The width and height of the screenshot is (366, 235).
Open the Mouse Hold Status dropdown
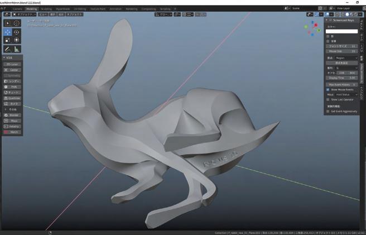[346, 94]
